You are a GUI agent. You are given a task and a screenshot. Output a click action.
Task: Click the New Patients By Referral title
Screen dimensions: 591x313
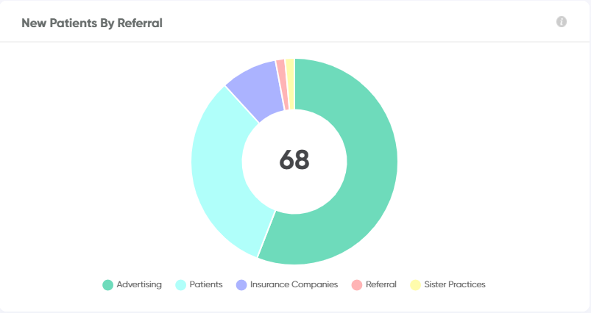tap(92, 23)
